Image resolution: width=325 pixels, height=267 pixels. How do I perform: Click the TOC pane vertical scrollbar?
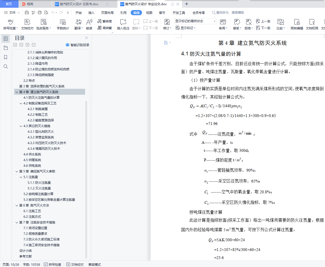(x=86, y=179)
